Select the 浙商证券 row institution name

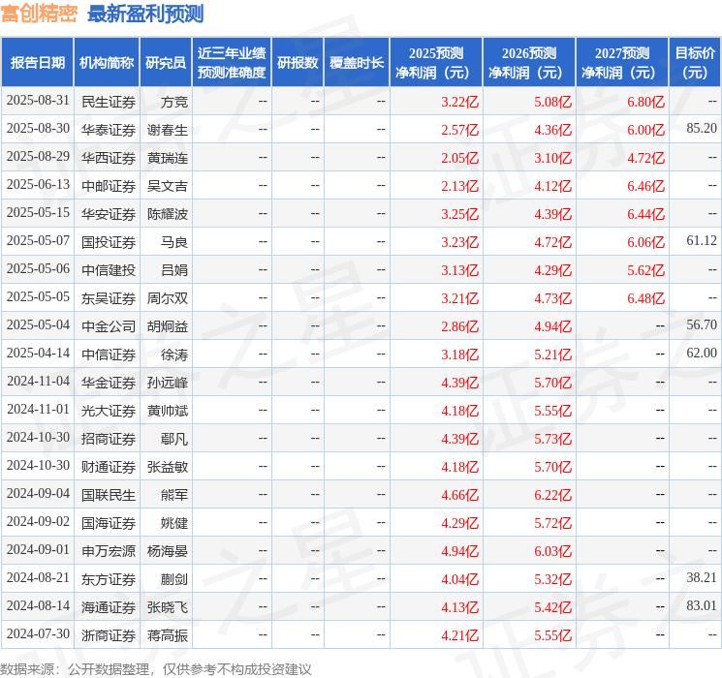[109, 635]
